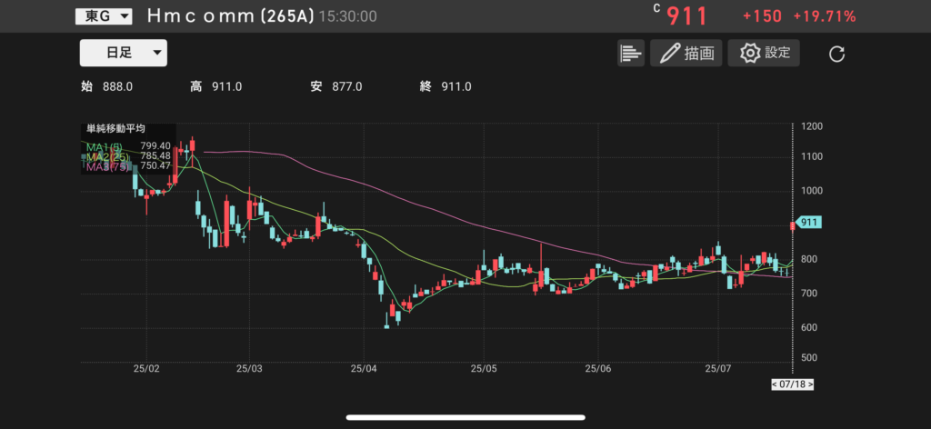Click the 15:30:00 timestamp
This screenshot has width=931, height=429.
[348, 16]
